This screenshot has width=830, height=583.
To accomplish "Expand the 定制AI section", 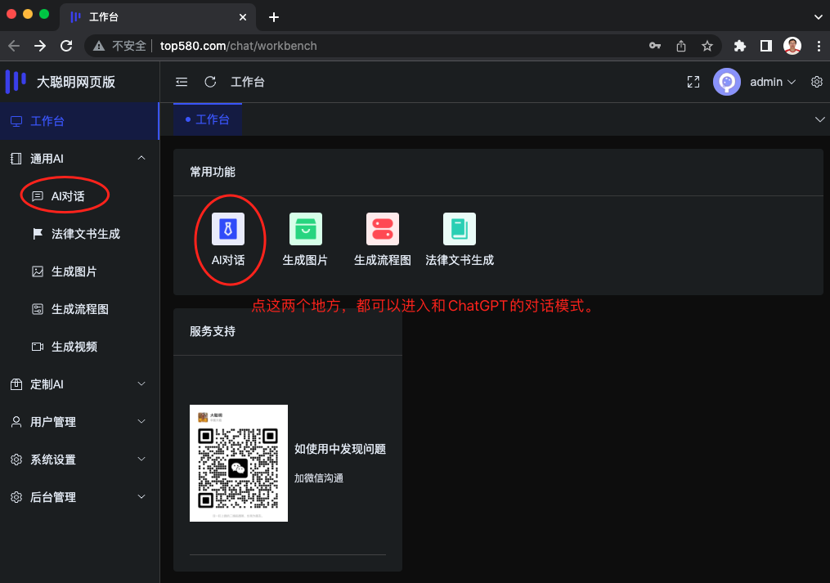I will pyautogui.click(x=78, y=383).
